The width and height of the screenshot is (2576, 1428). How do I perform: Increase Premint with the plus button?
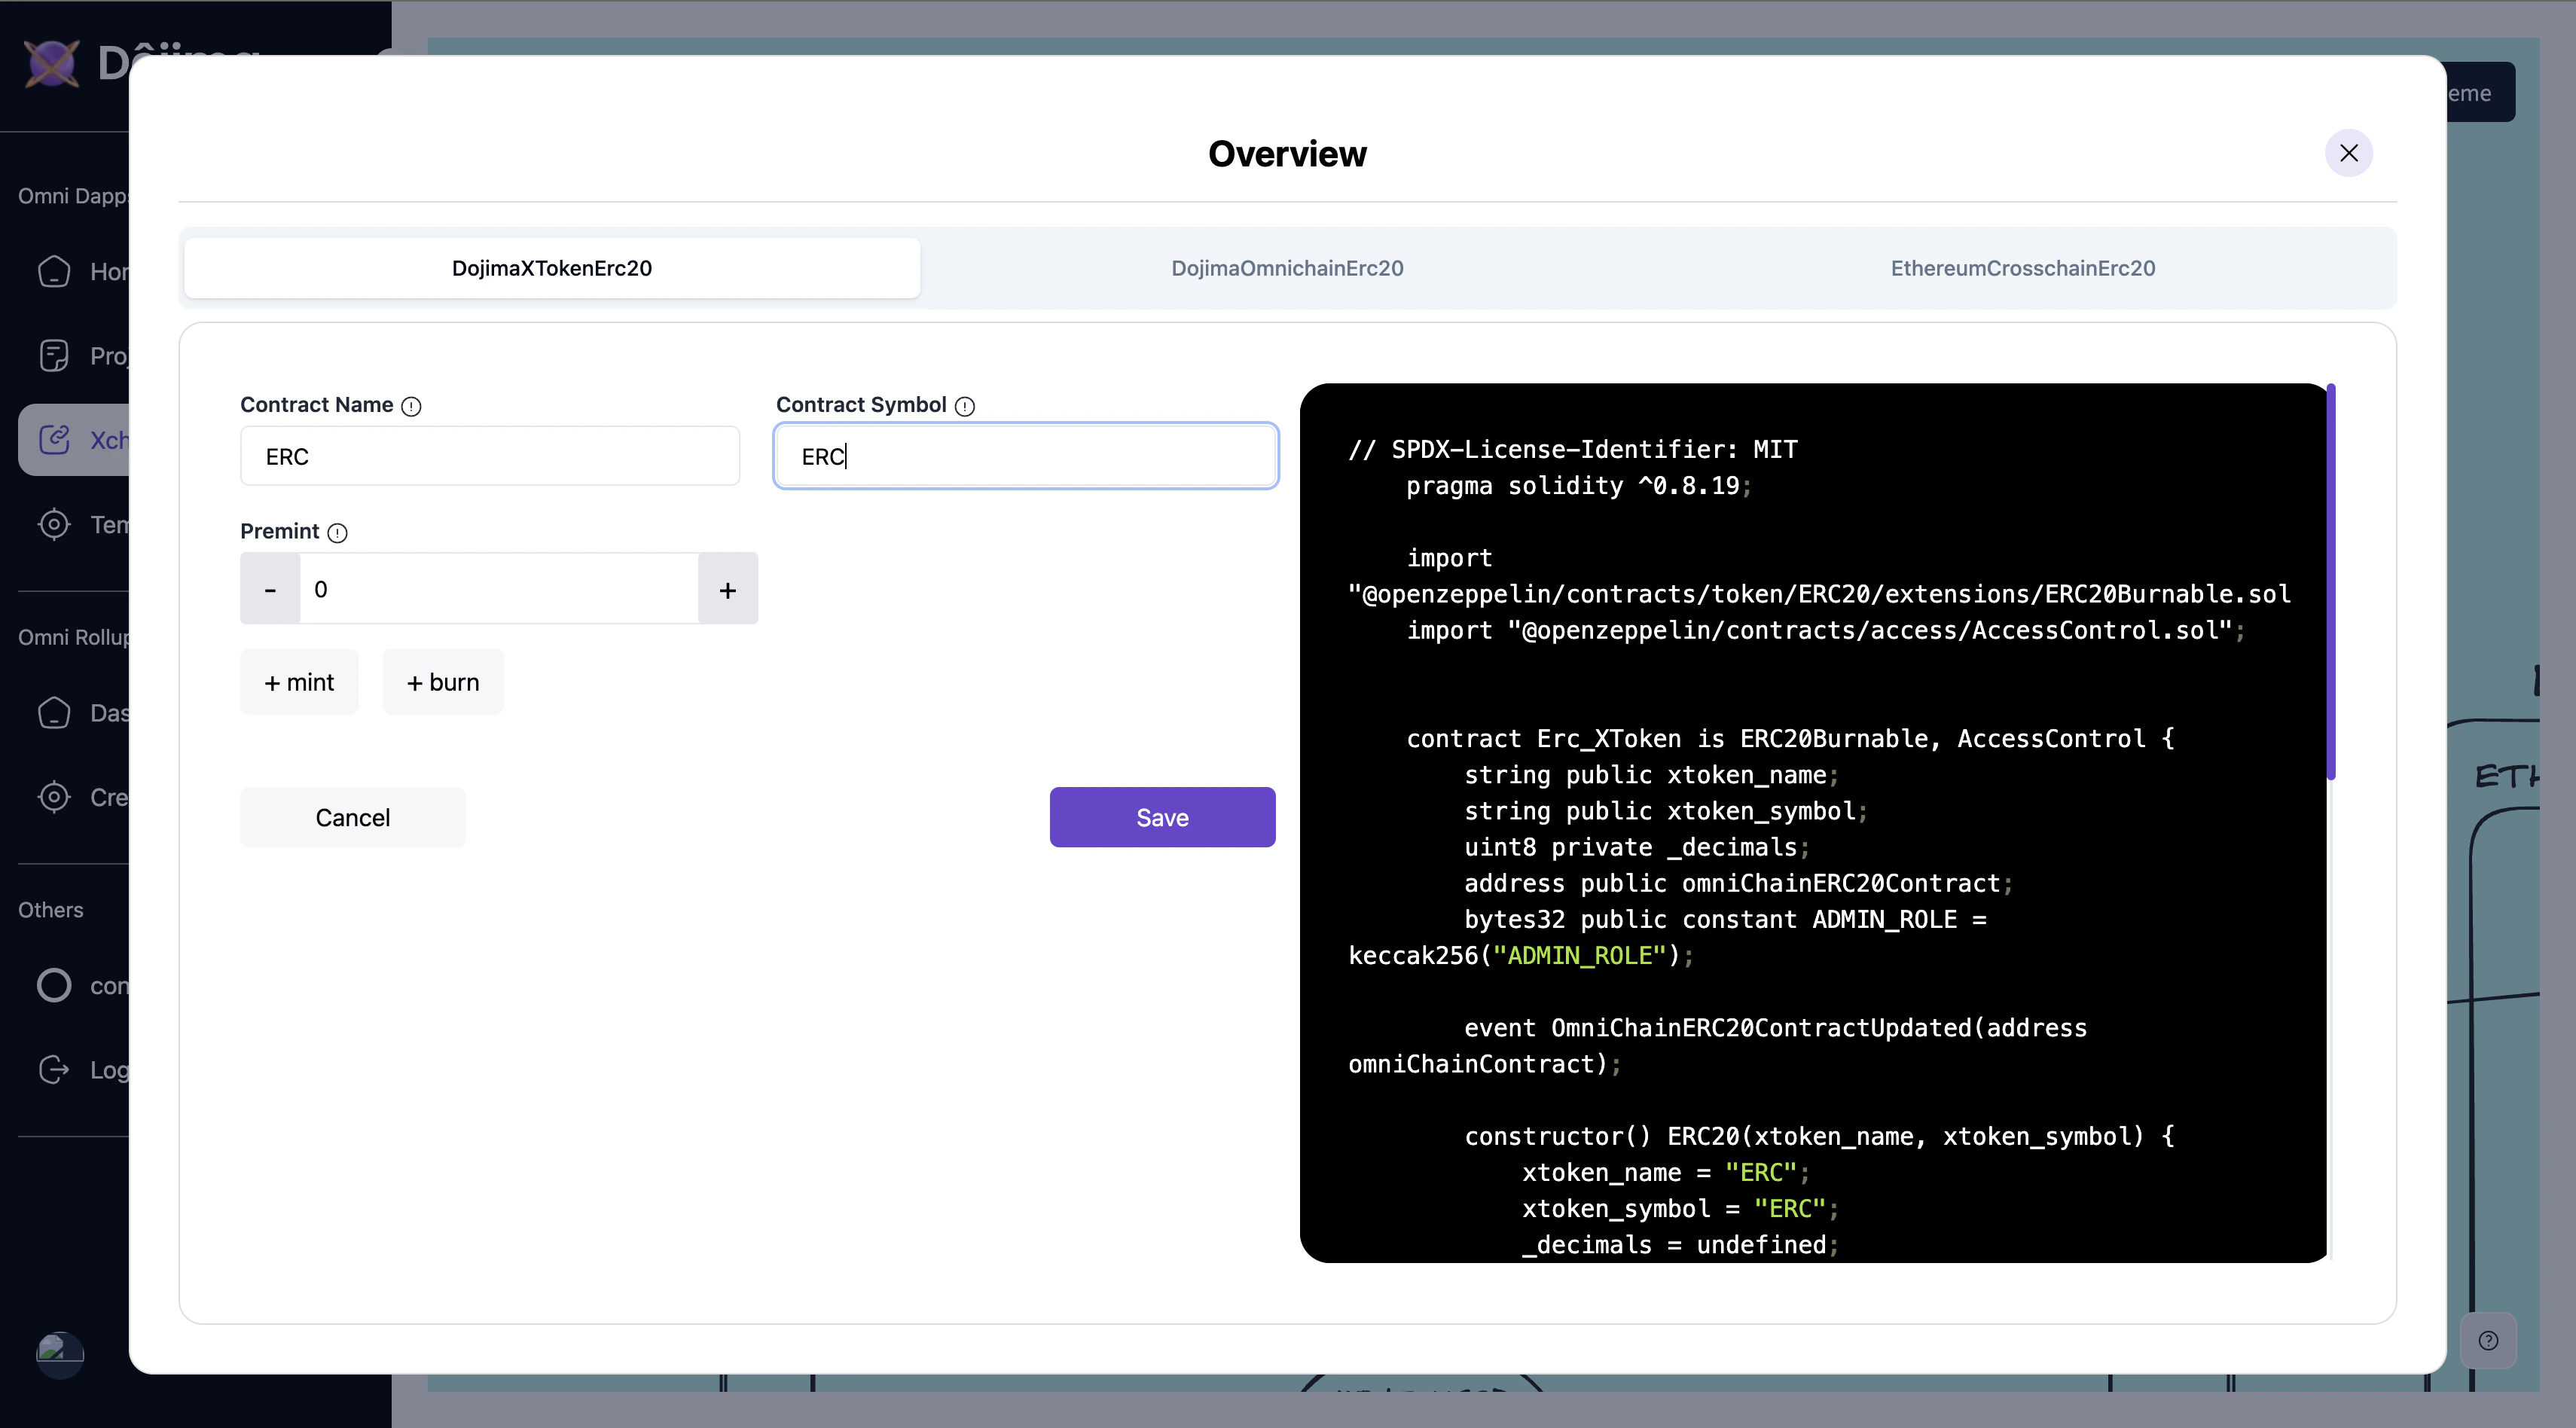(727, 589)
